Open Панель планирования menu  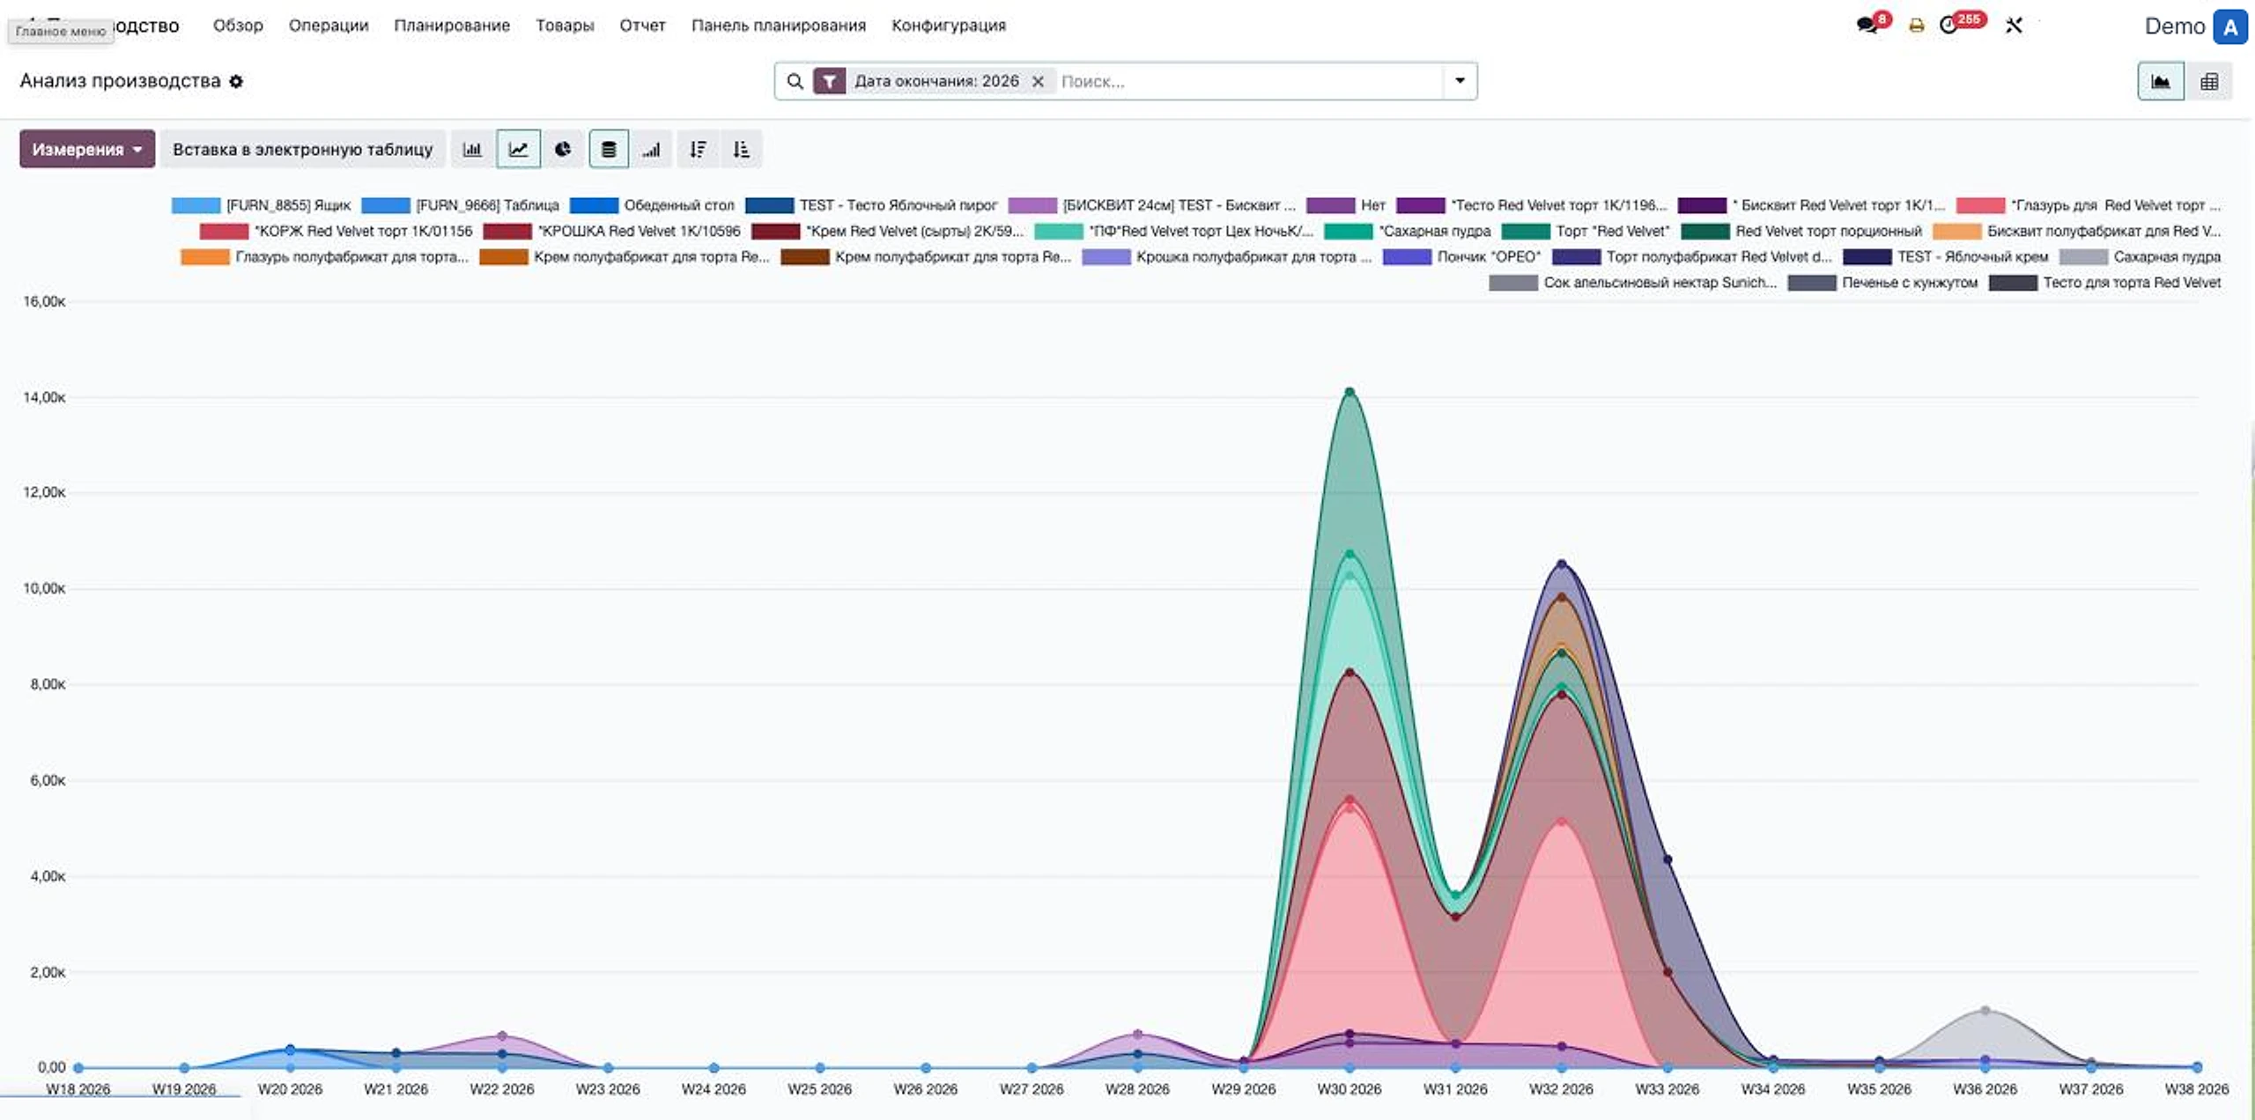[779, 26]
